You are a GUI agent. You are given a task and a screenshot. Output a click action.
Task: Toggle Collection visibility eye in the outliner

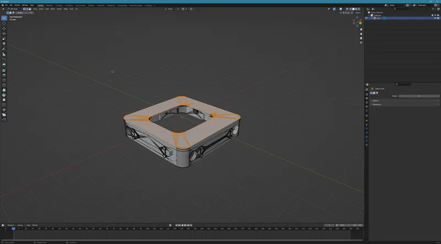(435, 15)
